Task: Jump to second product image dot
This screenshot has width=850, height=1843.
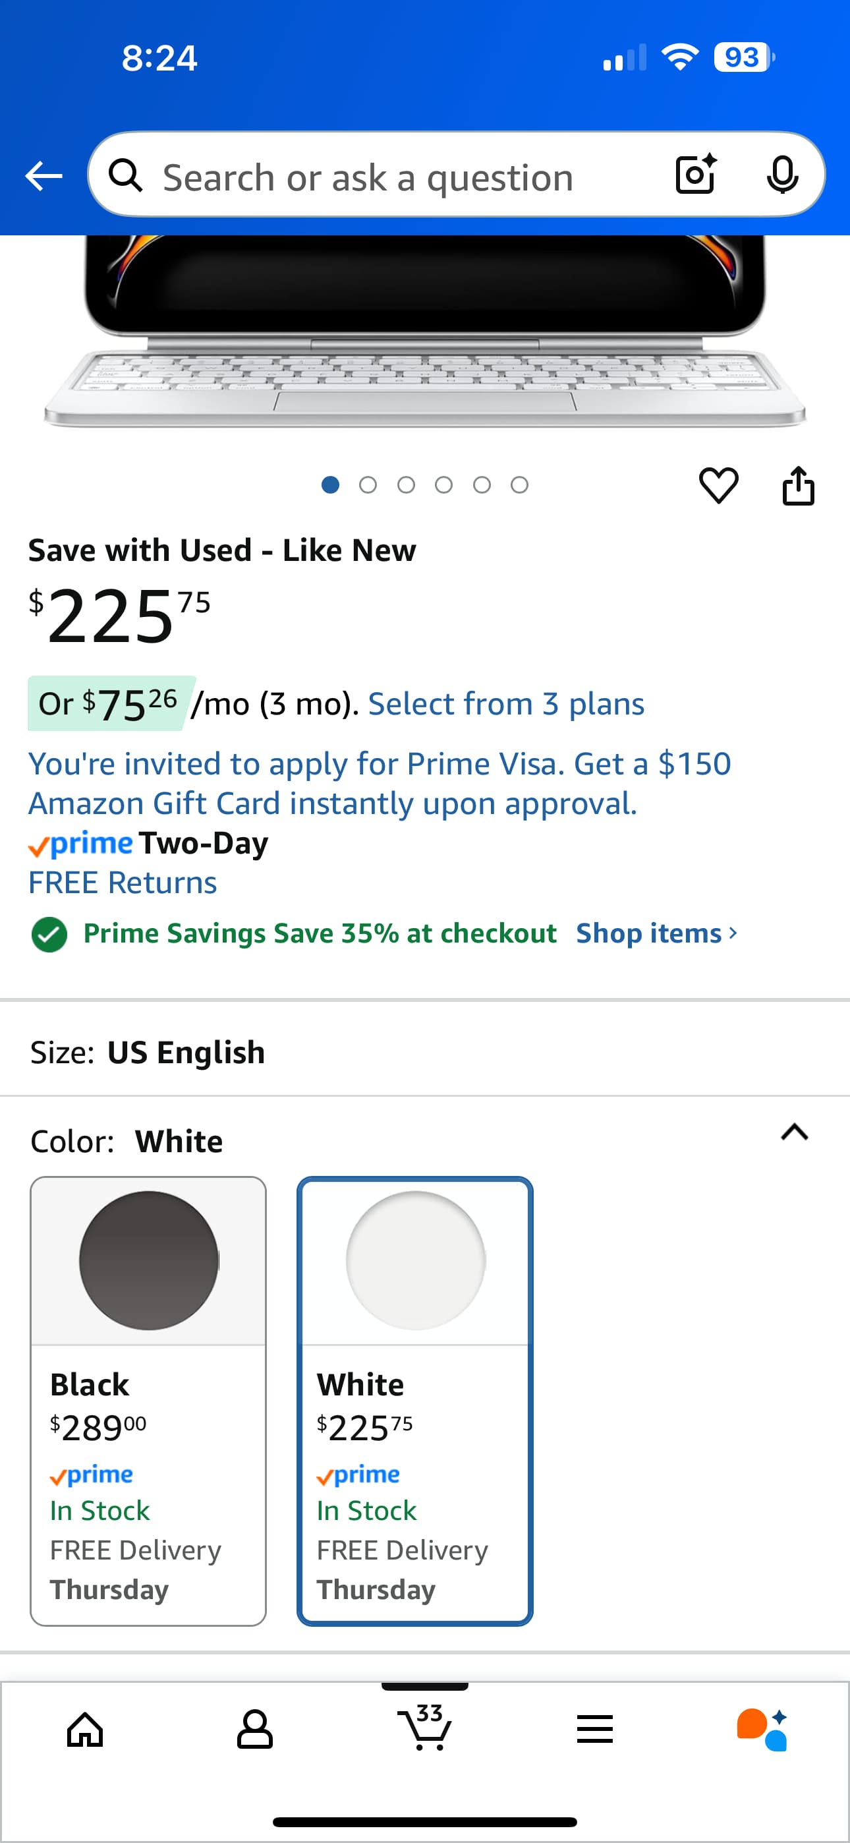Action: coord(368,485)
